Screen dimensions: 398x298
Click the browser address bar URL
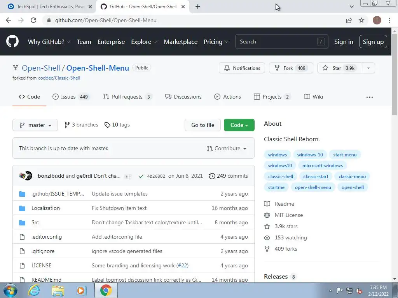(x=106, y=20)
